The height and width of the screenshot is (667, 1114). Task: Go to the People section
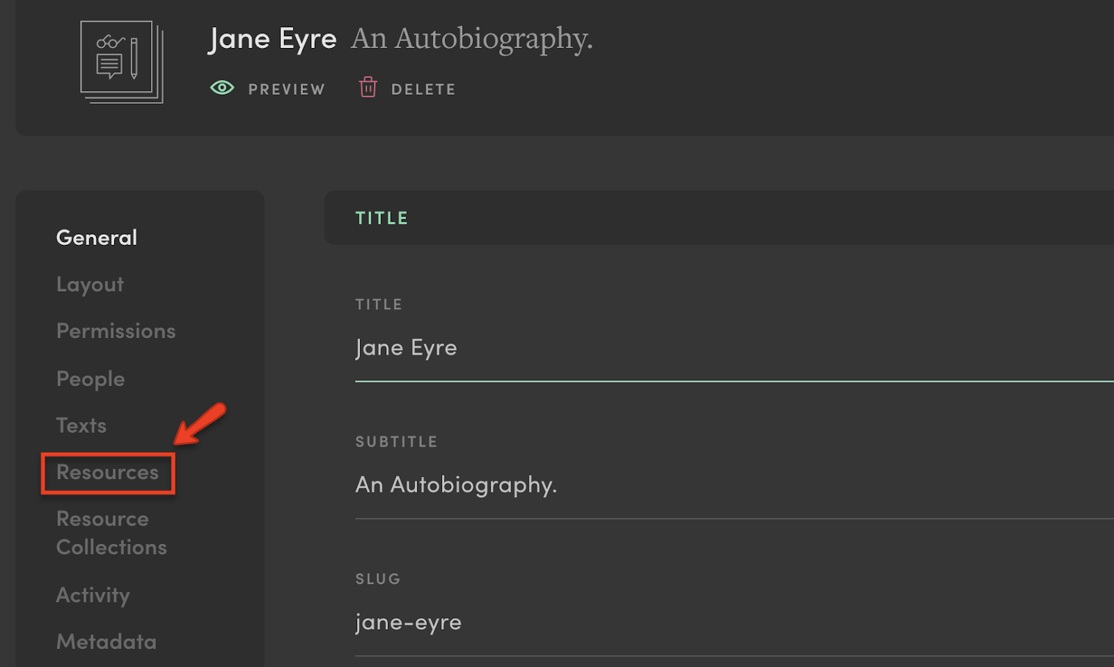[91, 379]
